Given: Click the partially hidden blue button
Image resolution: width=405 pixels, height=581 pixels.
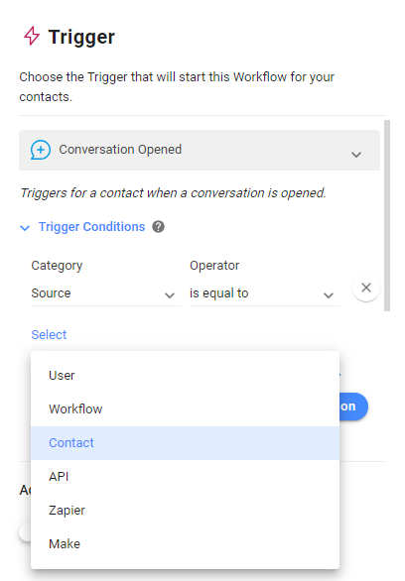Looking at the screenshot, I should [x=353, y=407].
